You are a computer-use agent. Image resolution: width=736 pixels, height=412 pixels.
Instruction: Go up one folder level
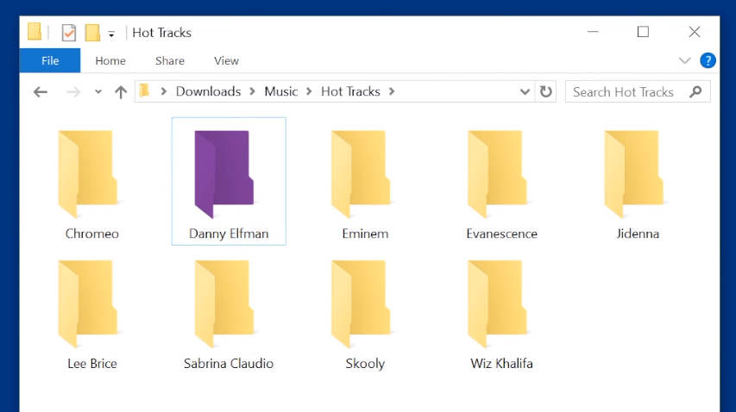[x=121, y=92]
